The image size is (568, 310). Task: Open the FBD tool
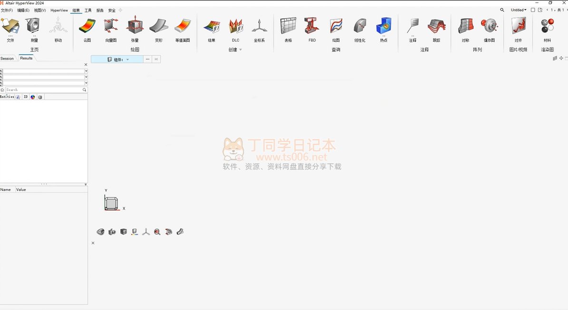tap(312, 30)
